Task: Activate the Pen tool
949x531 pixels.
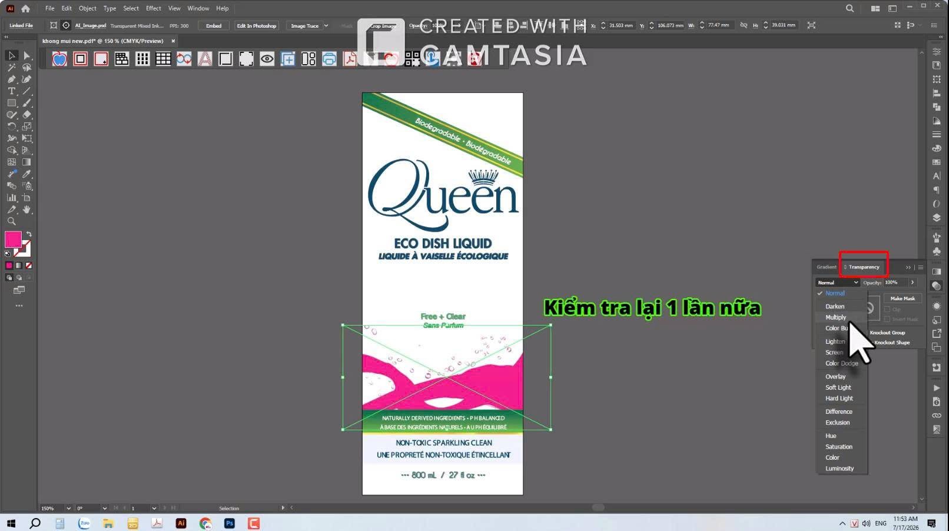Action: point(11,79)
